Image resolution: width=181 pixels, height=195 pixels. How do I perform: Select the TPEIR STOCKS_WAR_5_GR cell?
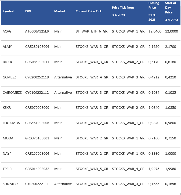click(x=92, y=169)
